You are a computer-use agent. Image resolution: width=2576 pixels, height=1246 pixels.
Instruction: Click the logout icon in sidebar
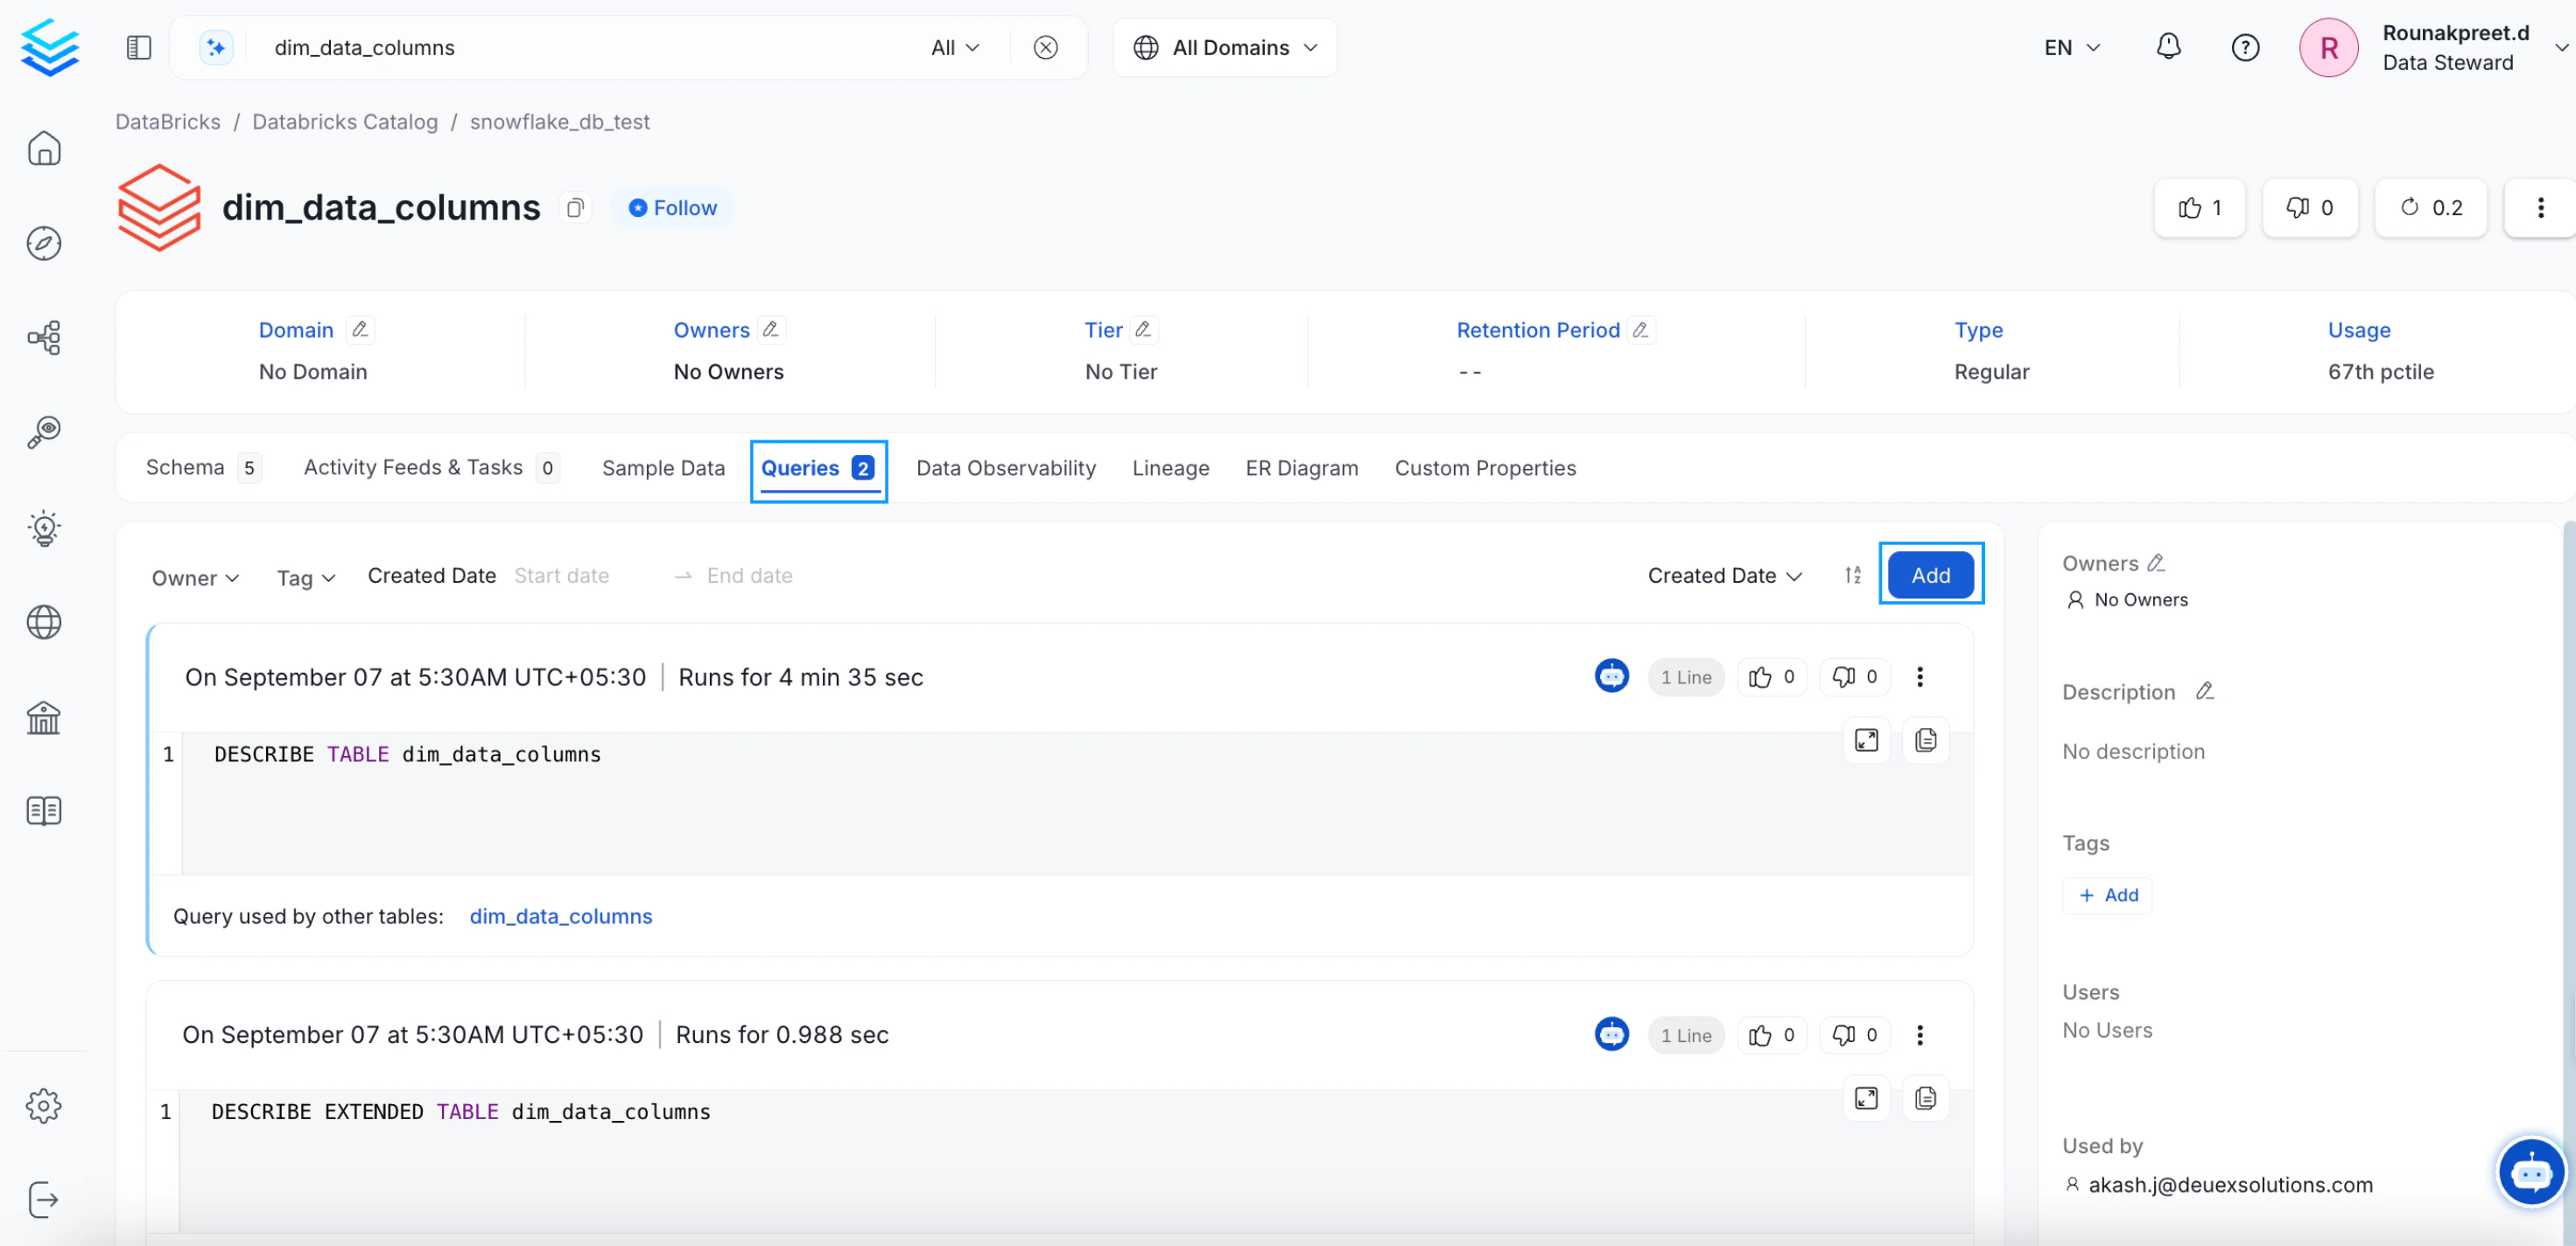[x=44, y=1199]
